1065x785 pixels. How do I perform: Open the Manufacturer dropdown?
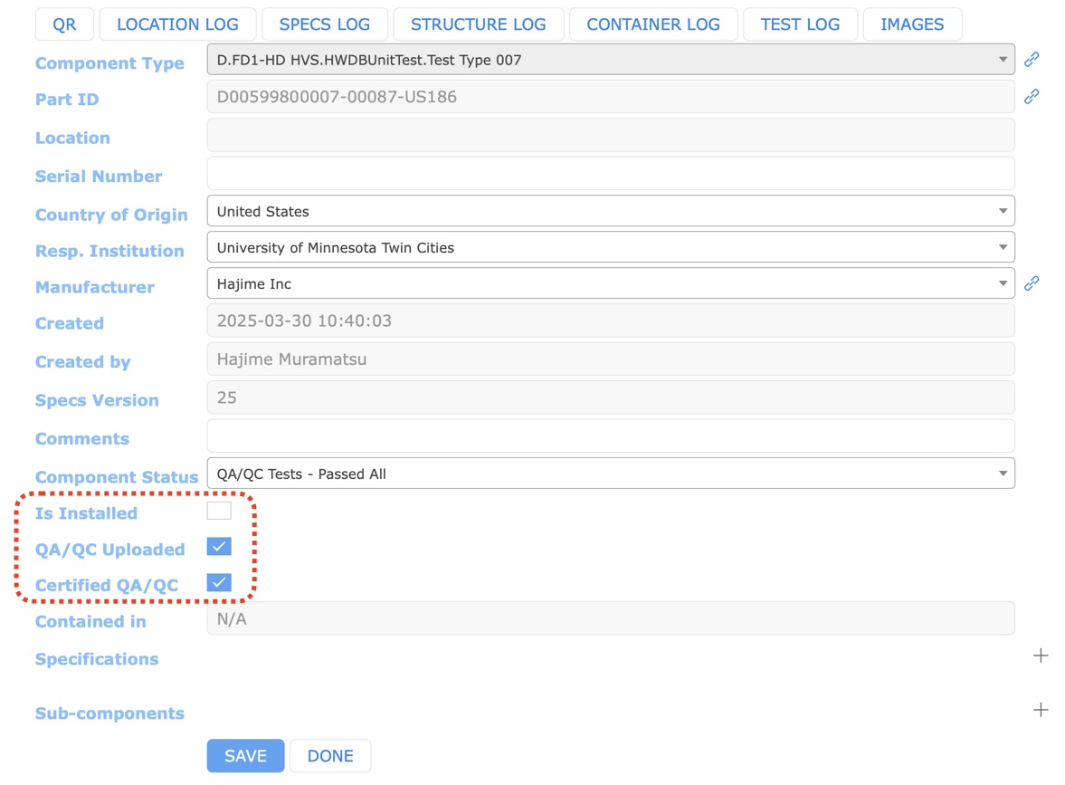pyautogui.click(x=610, y=283)
